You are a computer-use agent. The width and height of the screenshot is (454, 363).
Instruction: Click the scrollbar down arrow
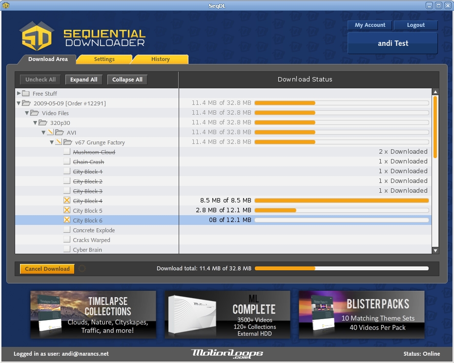435,250
